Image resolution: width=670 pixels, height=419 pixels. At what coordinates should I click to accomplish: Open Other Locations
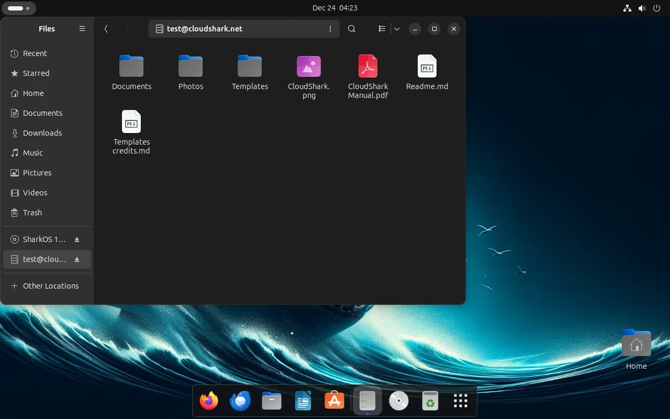click(47, 286)
